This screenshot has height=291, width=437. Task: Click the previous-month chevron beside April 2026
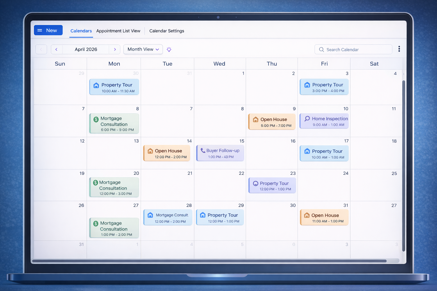(57, 49)
